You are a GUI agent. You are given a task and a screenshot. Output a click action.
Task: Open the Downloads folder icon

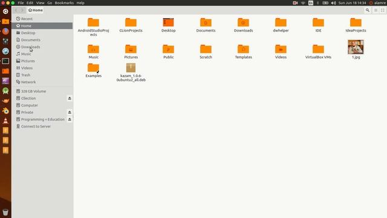coord(243,22)
